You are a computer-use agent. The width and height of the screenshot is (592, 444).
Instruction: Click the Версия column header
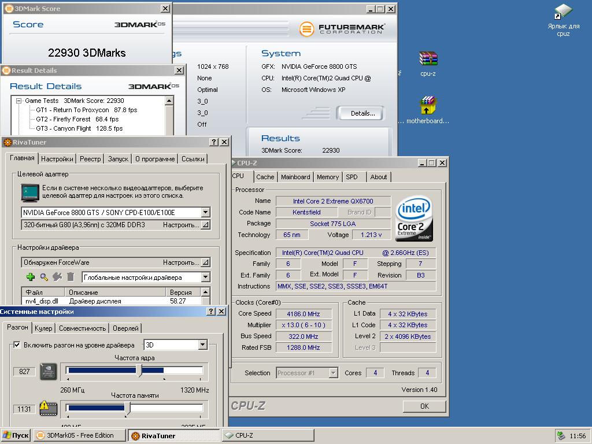pos(183,292)
